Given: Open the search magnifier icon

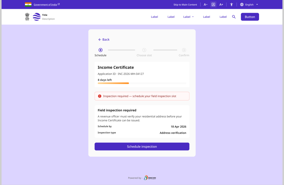Looking at the screenshot, I should tap(234, 17).
